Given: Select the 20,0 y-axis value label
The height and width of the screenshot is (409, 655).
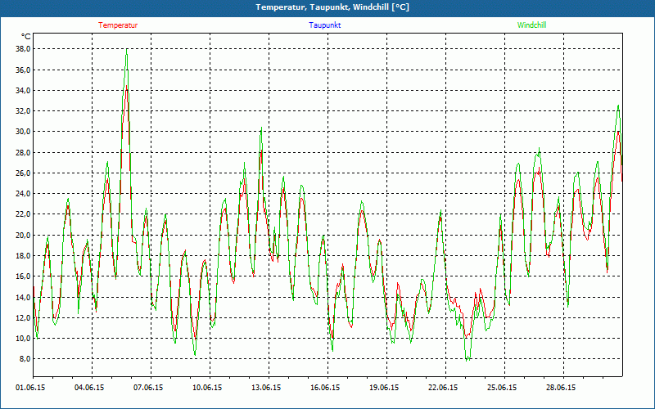Looking at the screenshot, I should pos(22,235).
